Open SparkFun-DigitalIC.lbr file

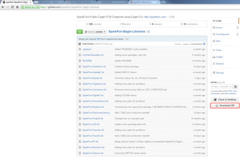click(x=93, y=95)
